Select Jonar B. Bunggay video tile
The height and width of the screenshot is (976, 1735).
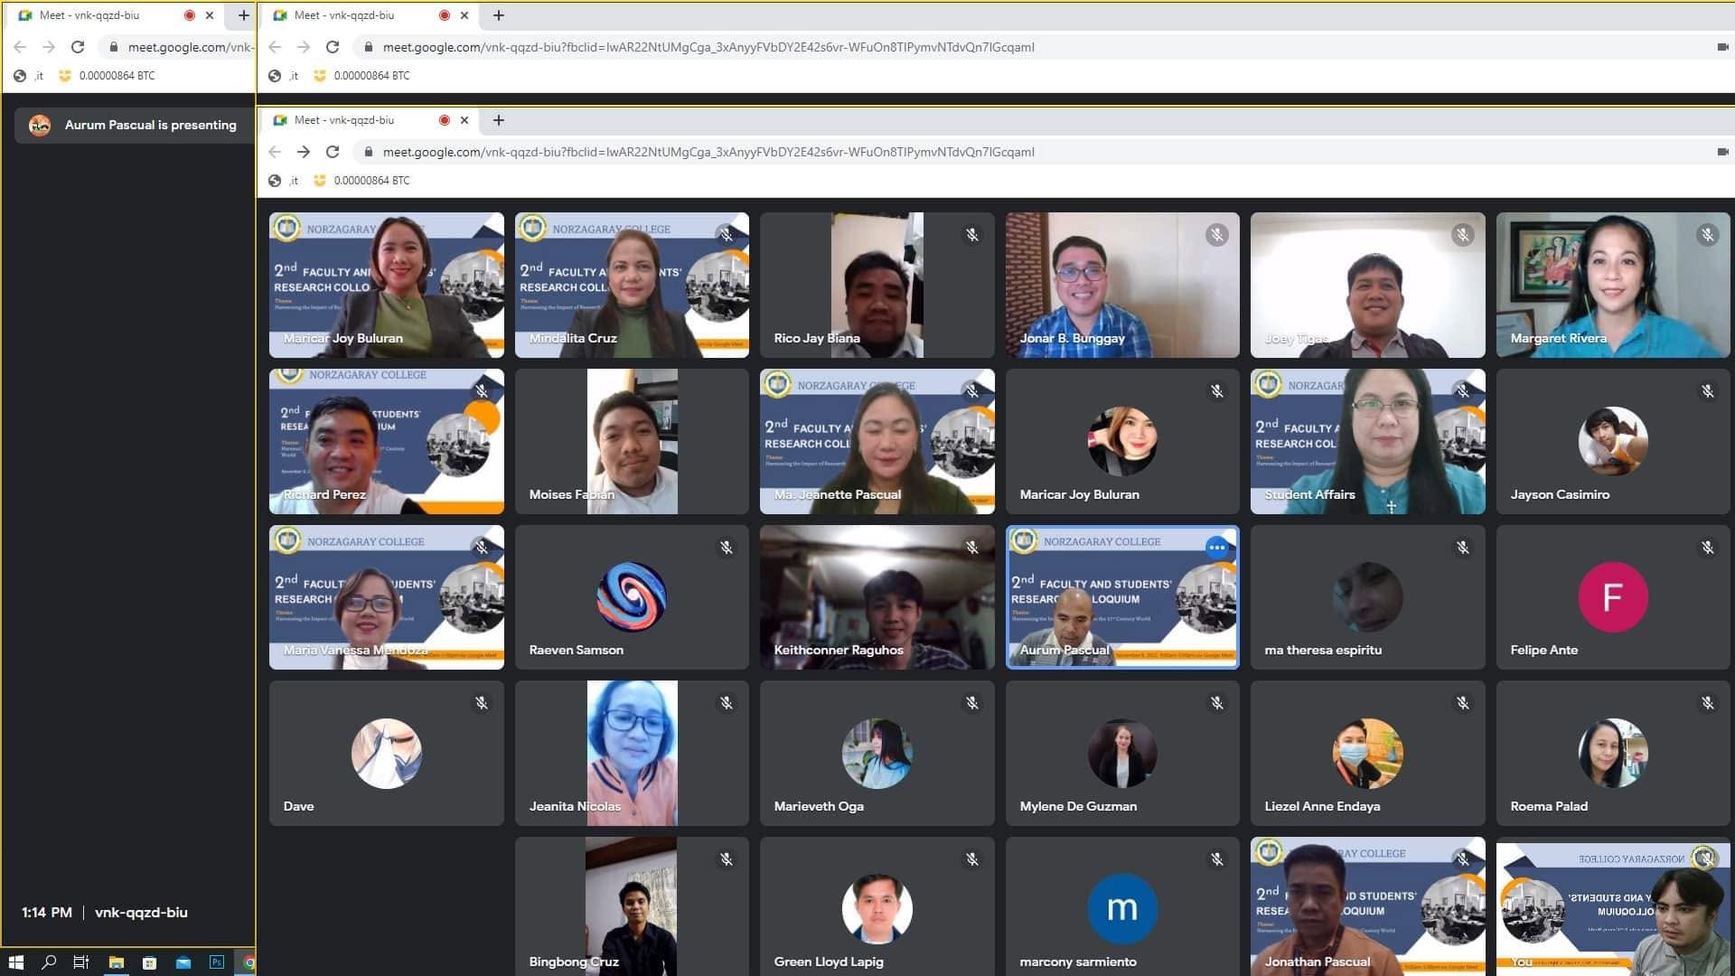point(1122,285)
